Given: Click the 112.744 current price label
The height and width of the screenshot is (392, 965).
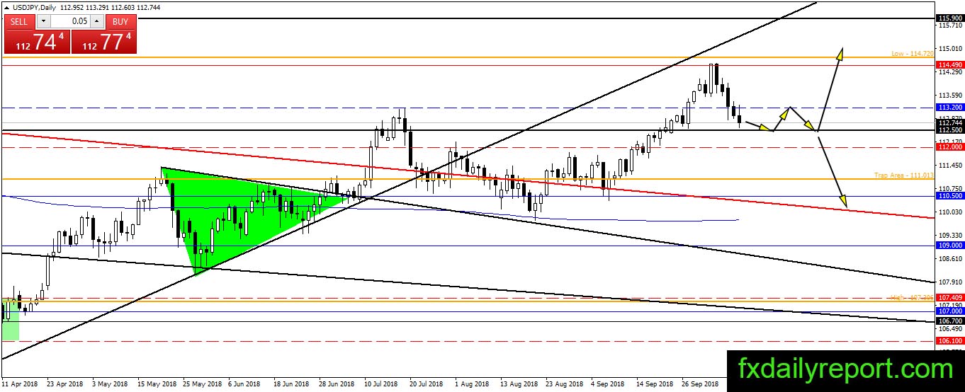Looking at the screenshot, I should [x=949, y=122].
